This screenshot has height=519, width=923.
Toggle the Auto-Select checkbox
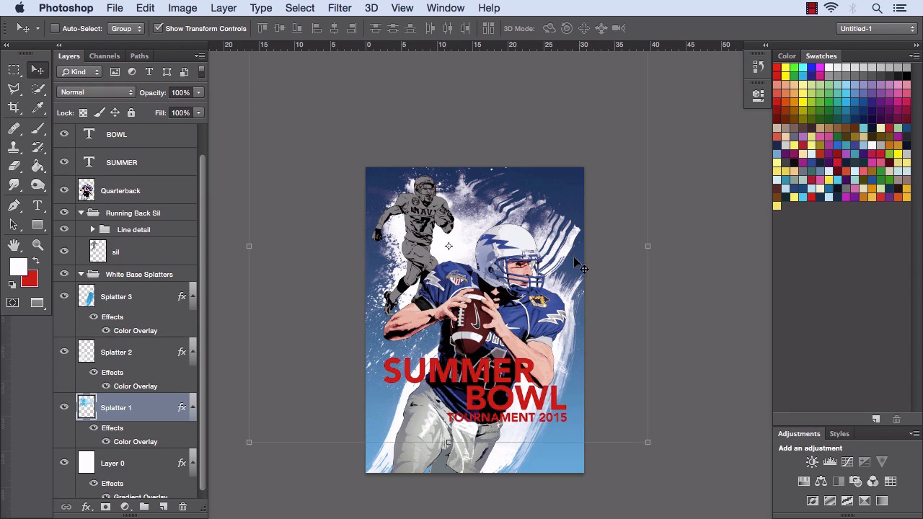tap(55, 28)
